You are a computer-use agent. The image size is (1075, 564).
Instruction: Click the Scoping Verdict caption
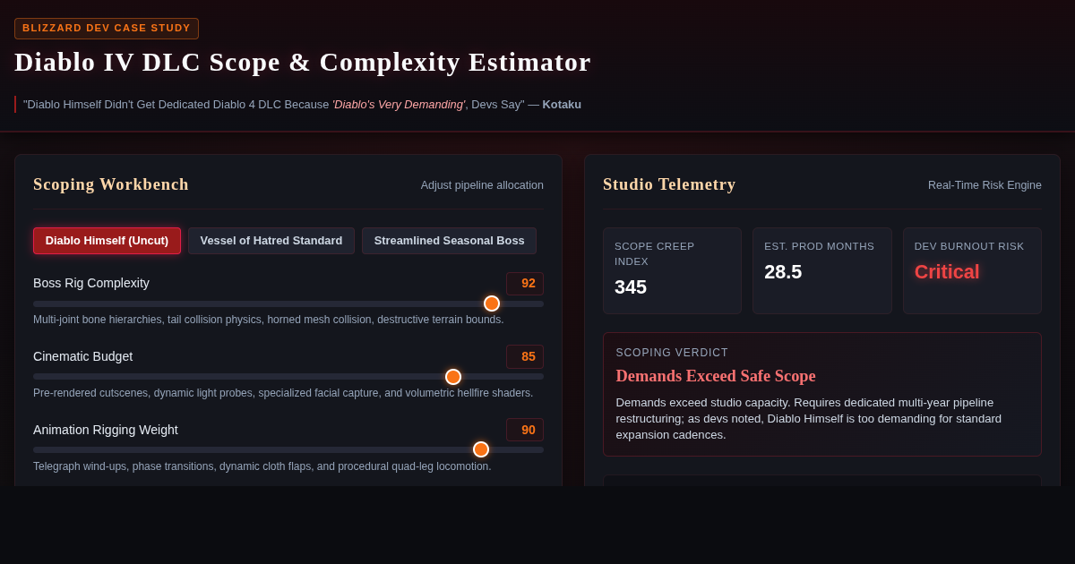point(672,353)
